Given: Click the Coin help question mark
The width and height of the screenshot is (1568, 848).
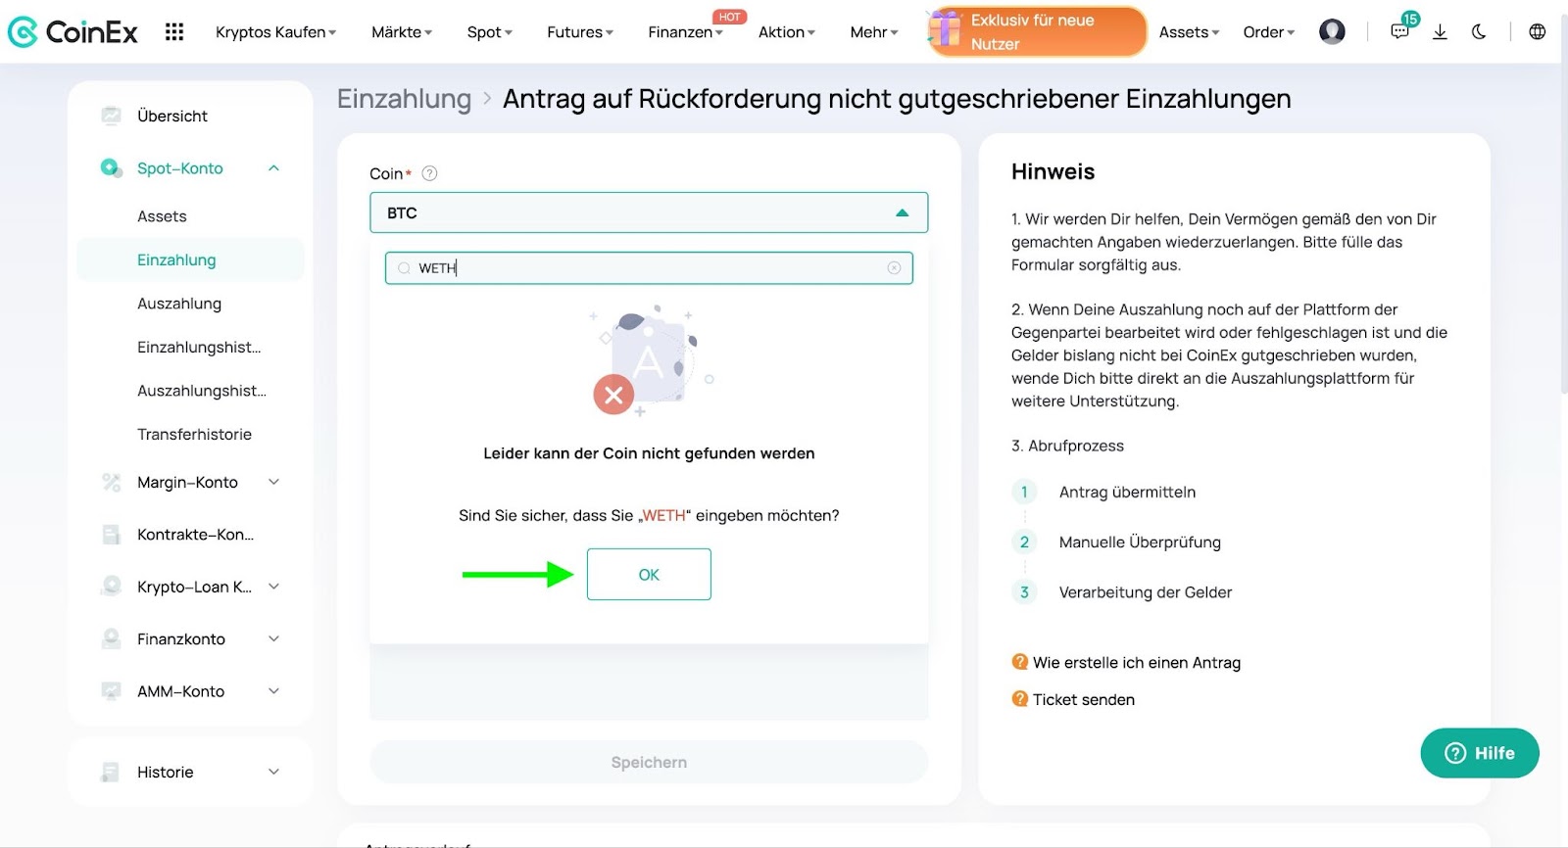Looking at the screenshot, I should coord(429,173).
